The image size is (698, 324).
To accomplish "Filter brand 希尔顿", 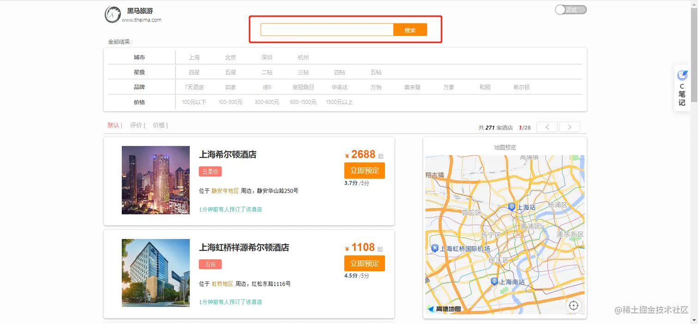I will [522, 87].
